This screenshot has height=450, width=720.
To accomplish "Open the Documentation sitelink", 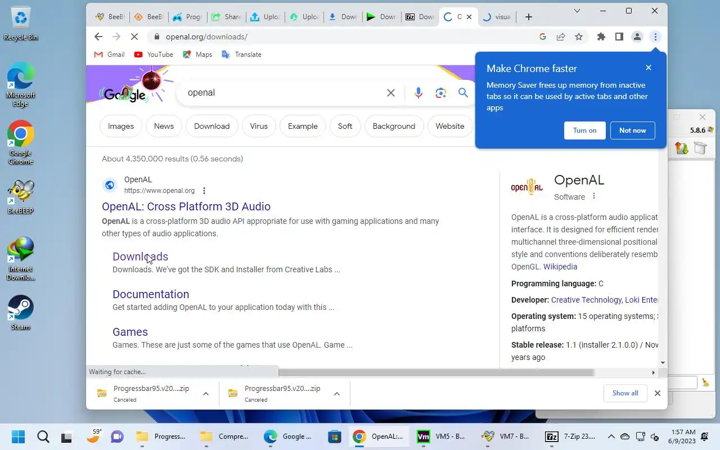I will point(151,294).
